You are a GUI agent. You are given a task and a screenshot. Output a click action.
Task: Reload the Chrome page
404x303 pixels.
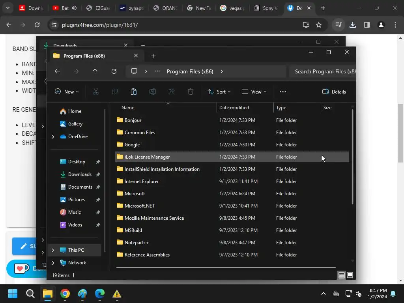click(x=37, y=25)
